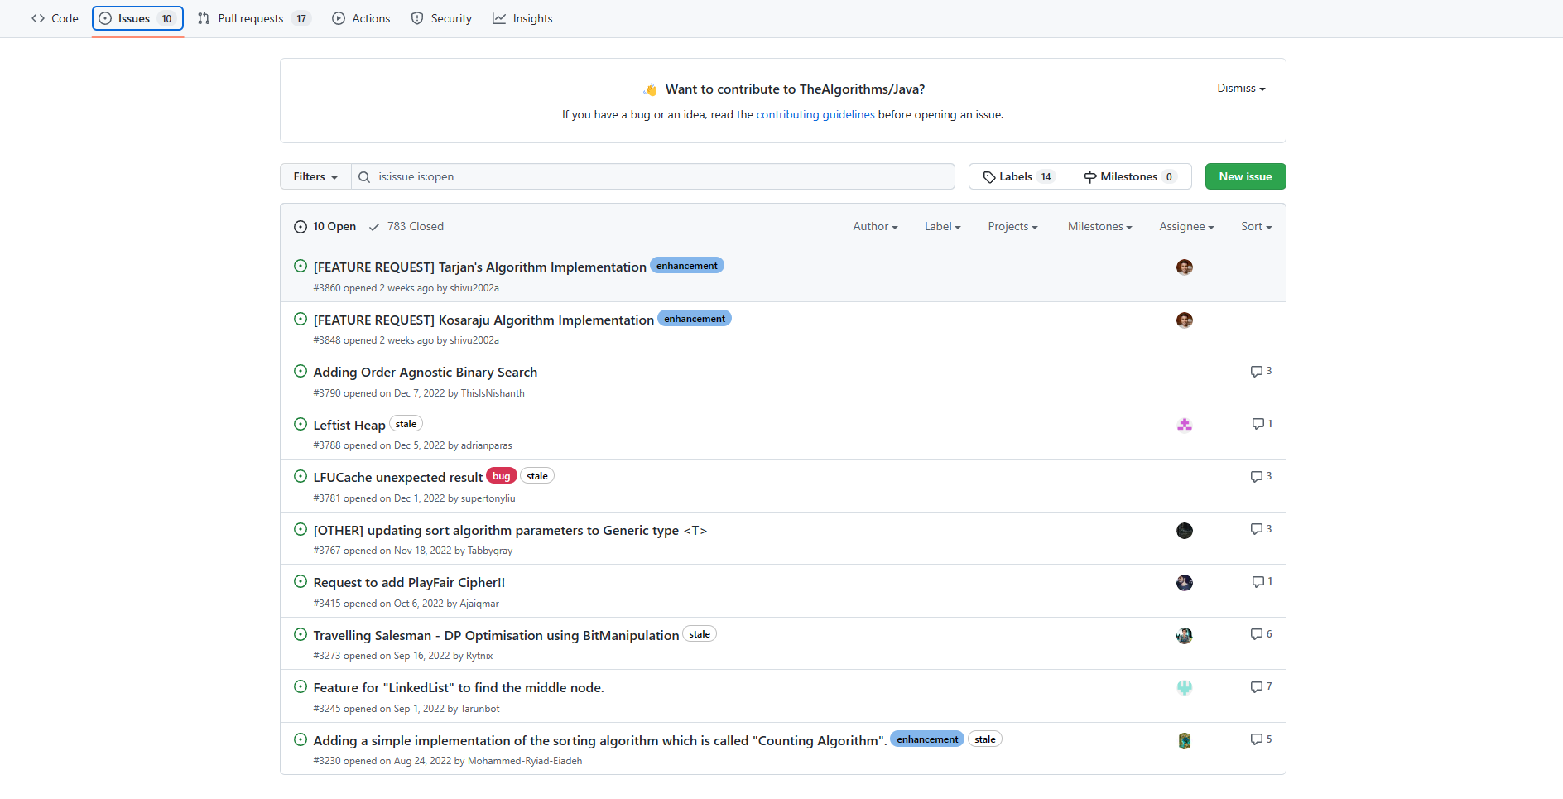Open the Insights tab
Screen dimensions: 1563x799
(x=522, y=18)
